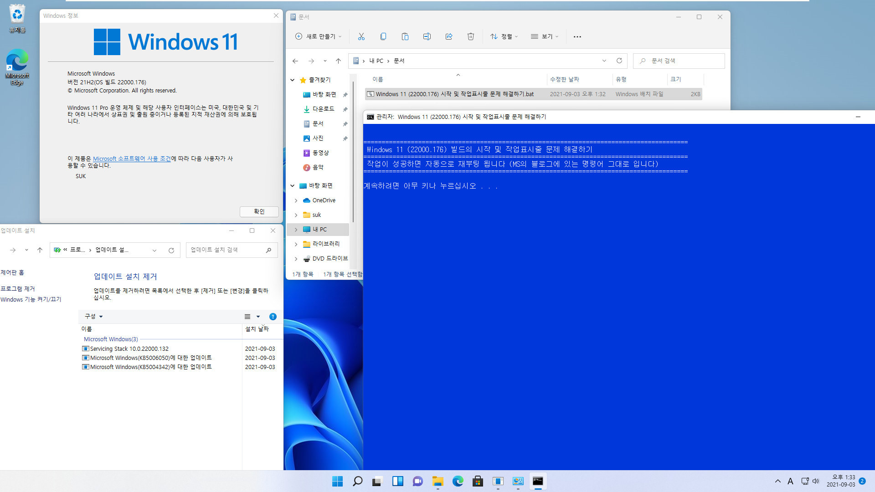875x492 pixels.
Task: Open Microsoft Store from taskbar
Action: [x=478, y=481]
